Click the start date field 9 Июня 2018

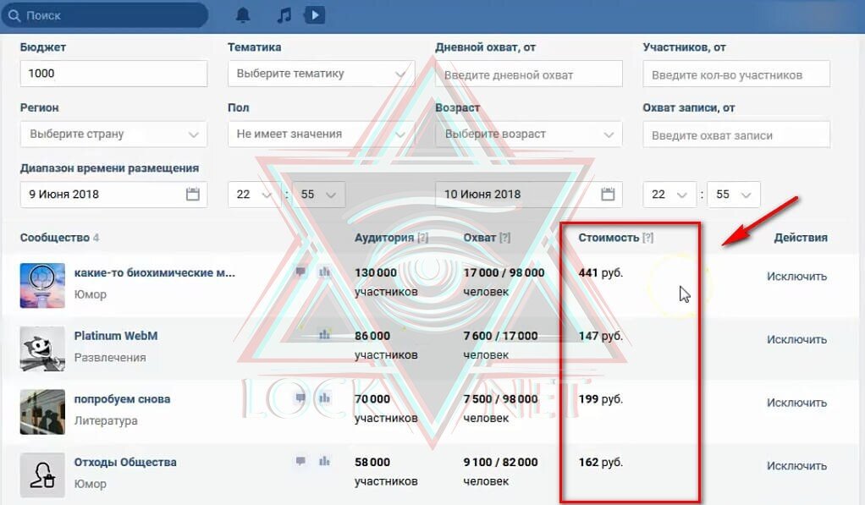[x=113, y=194]
